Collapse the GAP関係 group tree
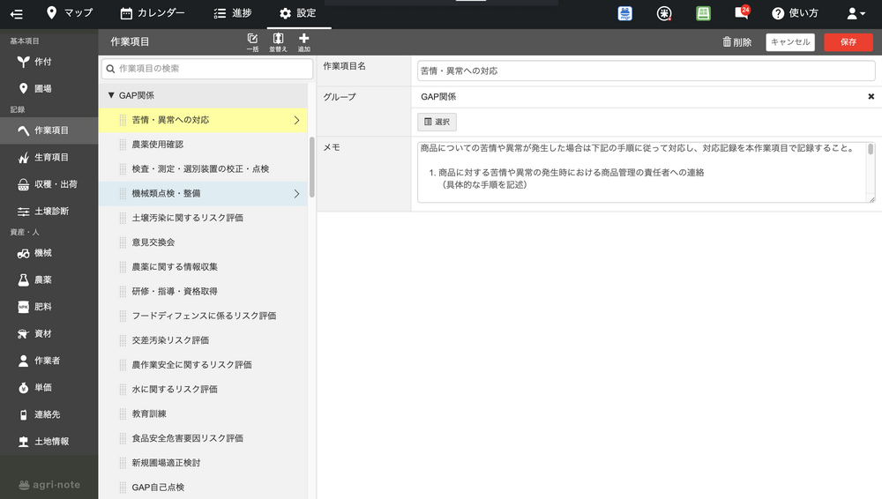The width and height of the screenshot is (882, 499). (x=111, y=95)
